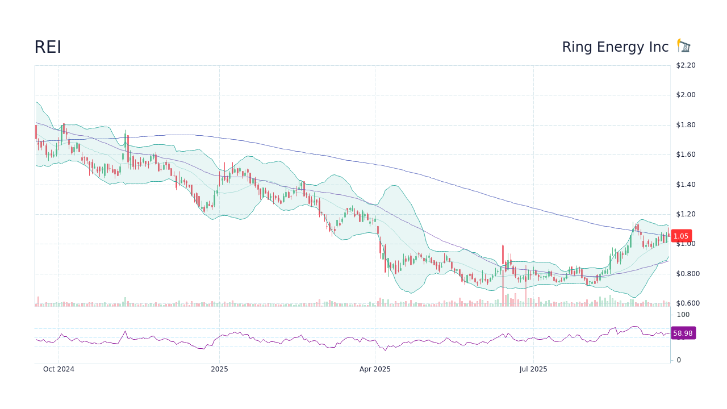Screen dimensions: 727x409
Task: Click the $1.00 price level label
Action: click(x=685, y=244)
